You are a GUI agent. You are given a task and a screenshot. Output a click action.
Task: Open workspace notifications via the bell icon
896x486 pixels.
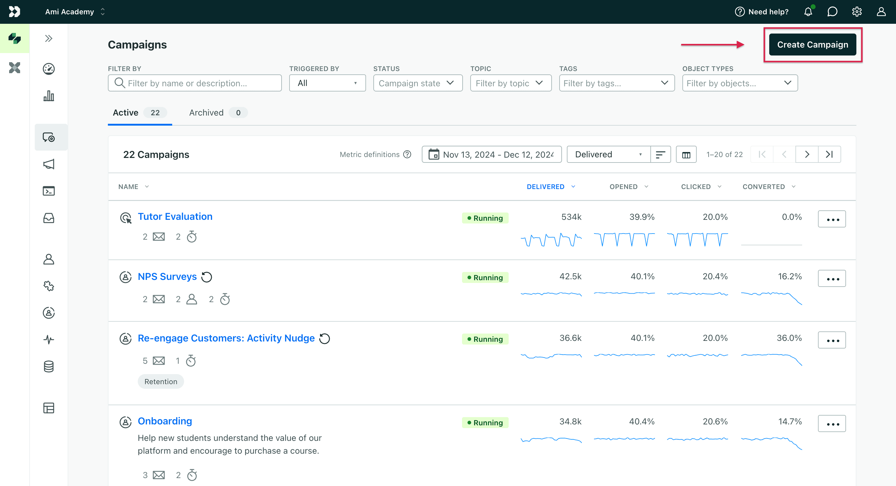[x=808, y=12]
